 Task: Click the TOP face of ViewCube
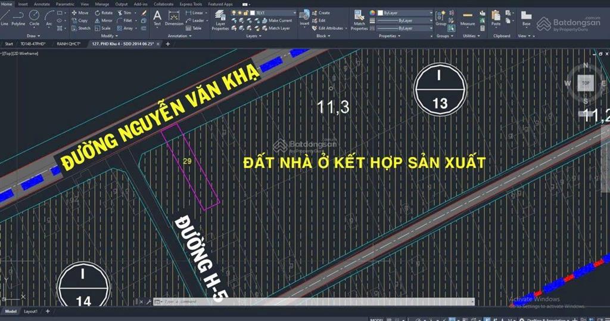pyautogui.click(x=586, y=83)
